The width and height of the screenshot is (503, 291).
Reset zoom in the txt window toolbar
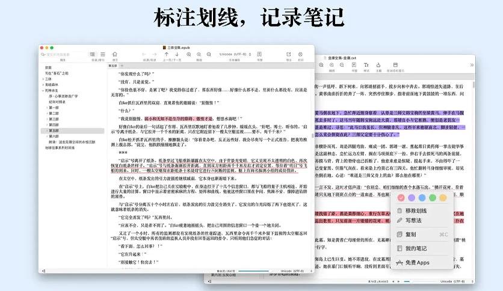click(x=332, y=65)
